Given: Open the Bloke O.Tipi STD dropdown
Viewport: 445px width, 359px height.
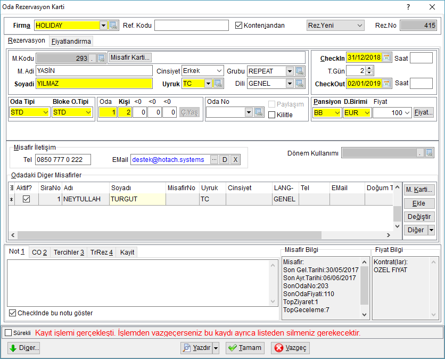Looking at the screenshot, I should 88,112.
